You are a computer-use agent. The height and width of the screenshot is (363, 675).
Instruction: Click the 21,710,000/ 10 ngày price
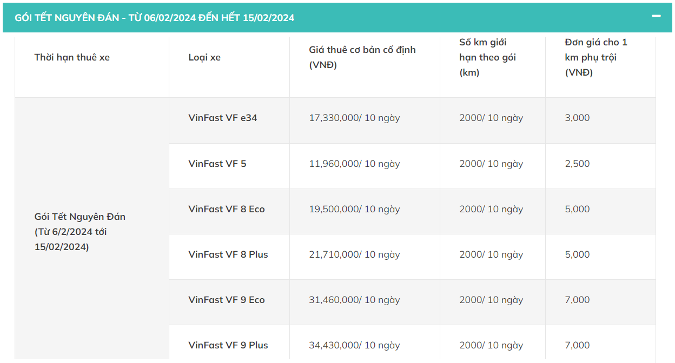(x=354, y=254)
